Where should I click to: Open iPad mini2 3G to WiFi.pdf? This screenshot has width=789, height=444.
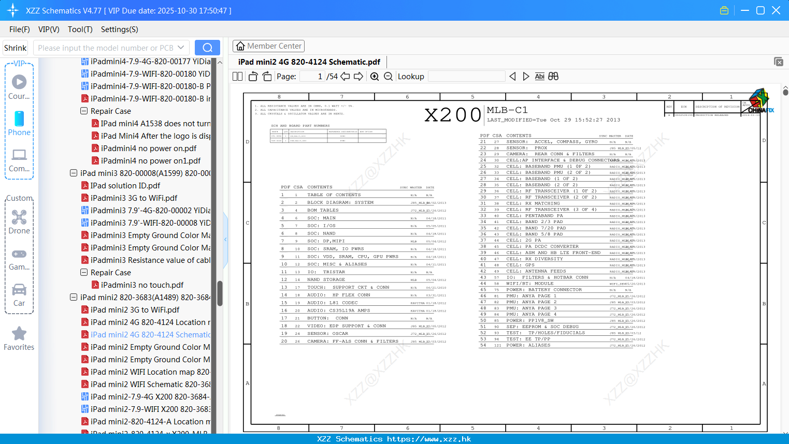[131, 309]
